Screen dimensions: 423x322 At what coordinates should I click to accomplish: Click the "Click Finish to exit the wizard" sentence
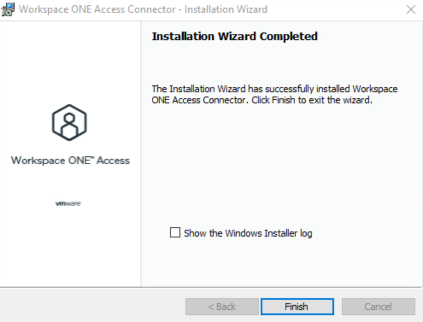pos(312,101)
